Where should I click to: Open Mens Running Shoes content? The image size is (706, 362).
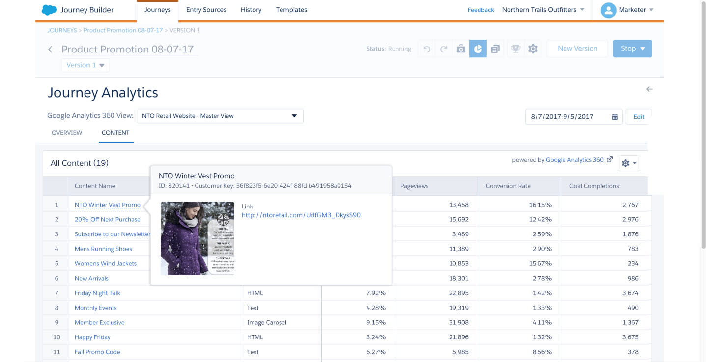click(x=103, y=249)
